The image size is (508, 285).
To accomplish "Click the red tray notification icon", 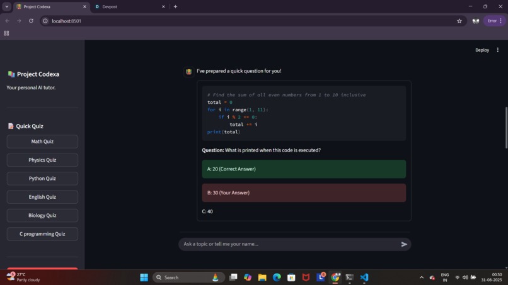I will pyautogui.click(x=432, y=277).
